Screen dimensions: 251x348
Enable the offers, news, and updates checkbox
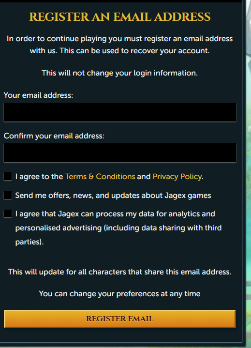click(x=8, y=196)
